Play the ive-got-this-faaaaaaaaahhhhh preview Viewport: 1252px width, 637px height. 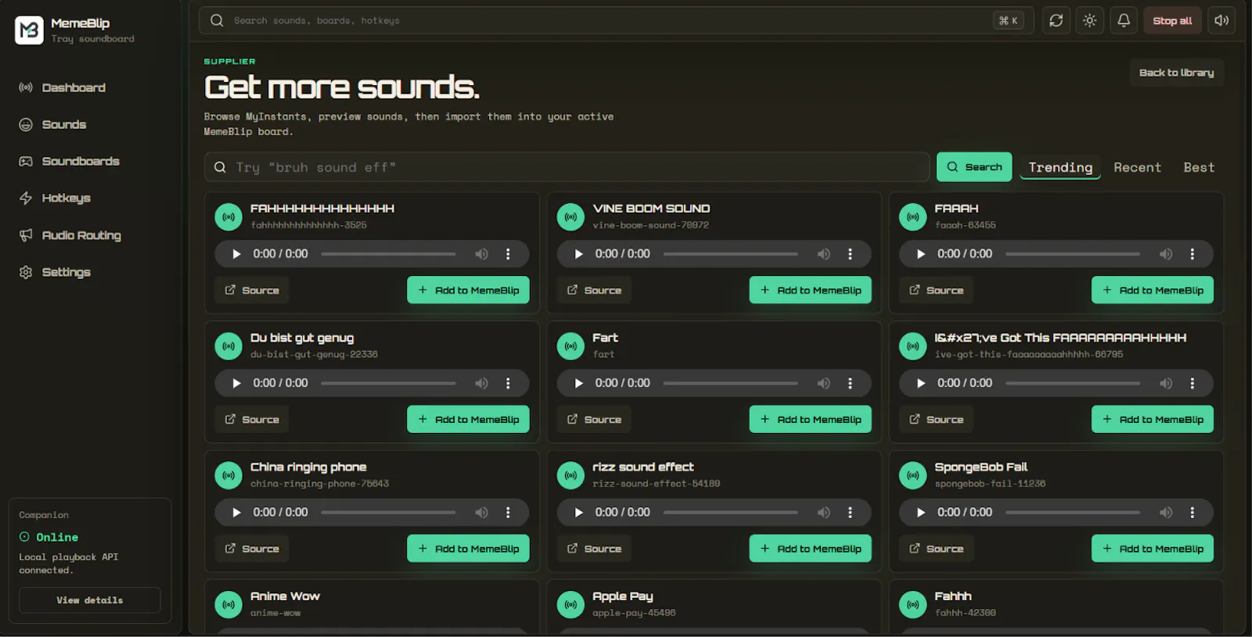coord(921,383)
